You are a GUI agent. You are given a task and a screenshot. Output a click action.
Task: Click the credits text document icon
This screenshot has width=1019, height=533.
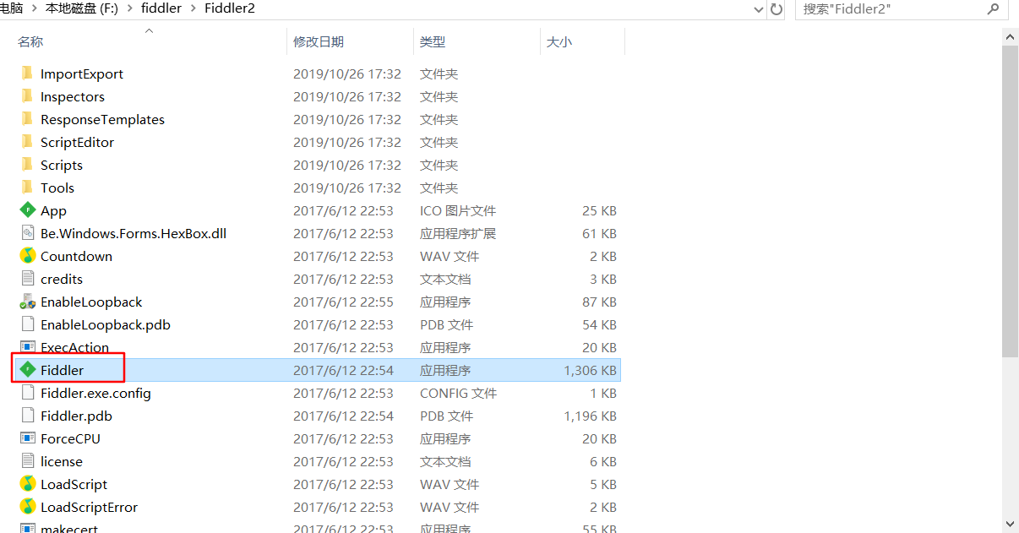[27, 279]
